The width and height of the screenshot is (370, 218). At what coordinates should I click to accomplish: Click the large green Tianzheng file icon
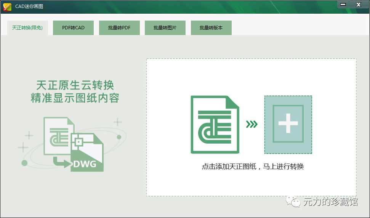[x=215, y=125]
